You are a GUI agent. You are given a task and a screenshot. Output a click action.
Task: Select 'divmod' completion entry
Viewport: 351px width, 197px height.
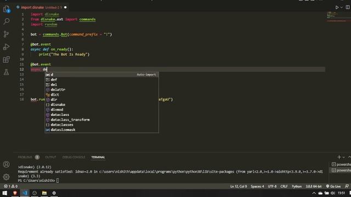(x=101, y=109)
